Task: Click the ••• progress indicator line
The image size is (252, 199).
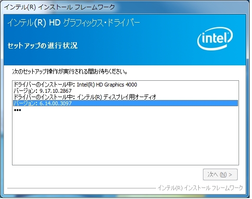Action: tap(17, 110)
